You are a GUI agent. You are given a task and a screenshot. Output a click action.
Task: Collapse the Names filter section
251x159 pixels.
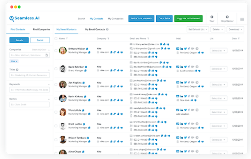click(49, 99)
